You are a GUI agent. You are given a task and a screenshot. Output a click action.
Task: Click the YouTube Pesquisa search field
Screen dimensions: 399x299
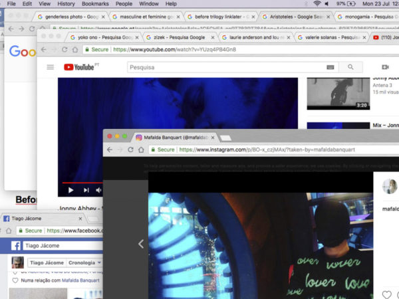pos(226,67)
